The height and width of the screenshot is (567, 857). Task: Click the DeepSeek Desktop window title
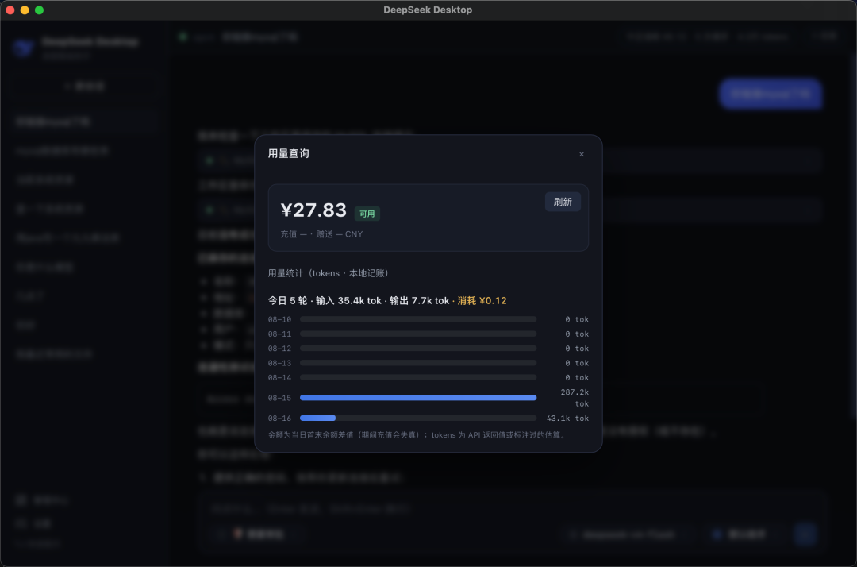pos(428,10)
